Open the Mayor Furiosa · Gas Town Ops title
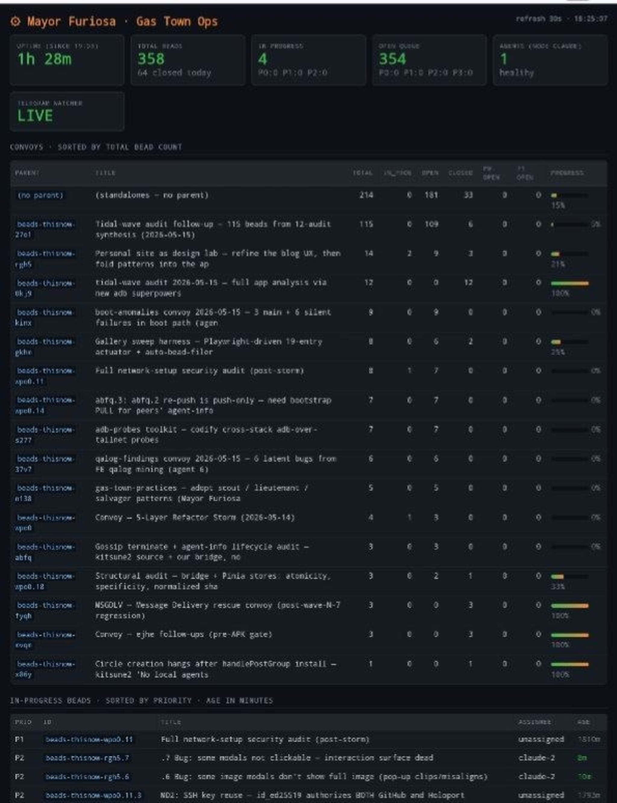 (x=122, y=21)
